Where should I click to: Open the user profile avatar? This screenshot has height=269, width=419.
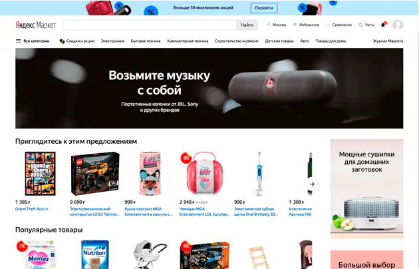click(x=398, y=25)
